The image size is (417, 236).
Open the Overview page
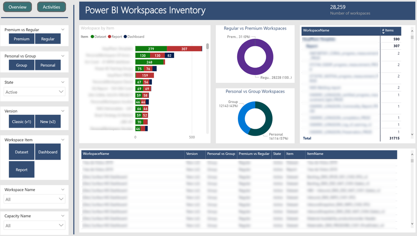pos(18,7)
